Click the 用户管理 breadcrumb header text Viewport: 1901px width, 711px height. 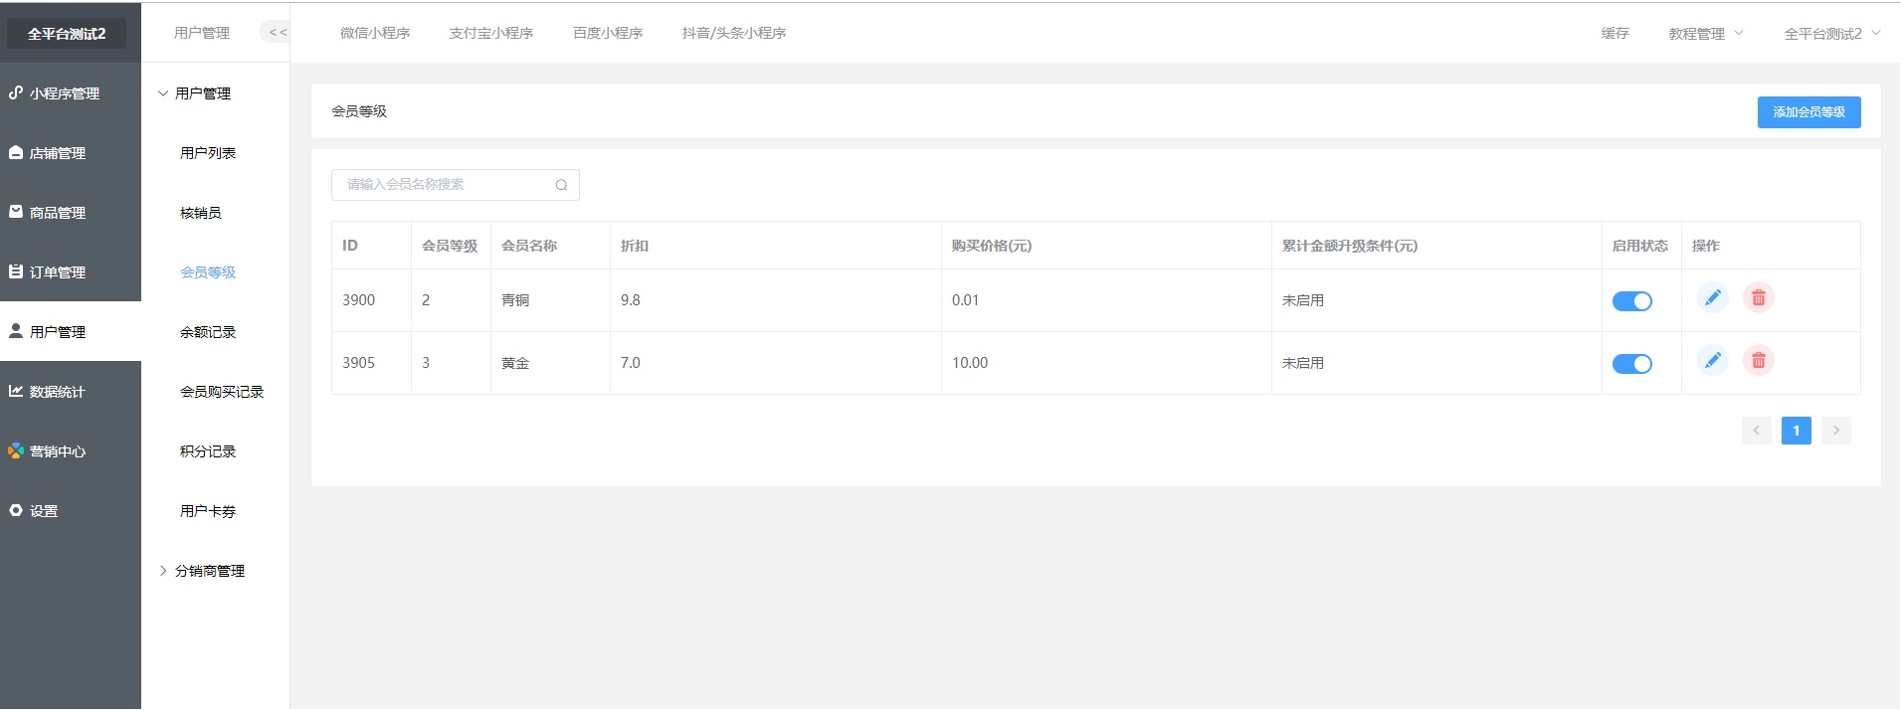(x=202, y=33)
